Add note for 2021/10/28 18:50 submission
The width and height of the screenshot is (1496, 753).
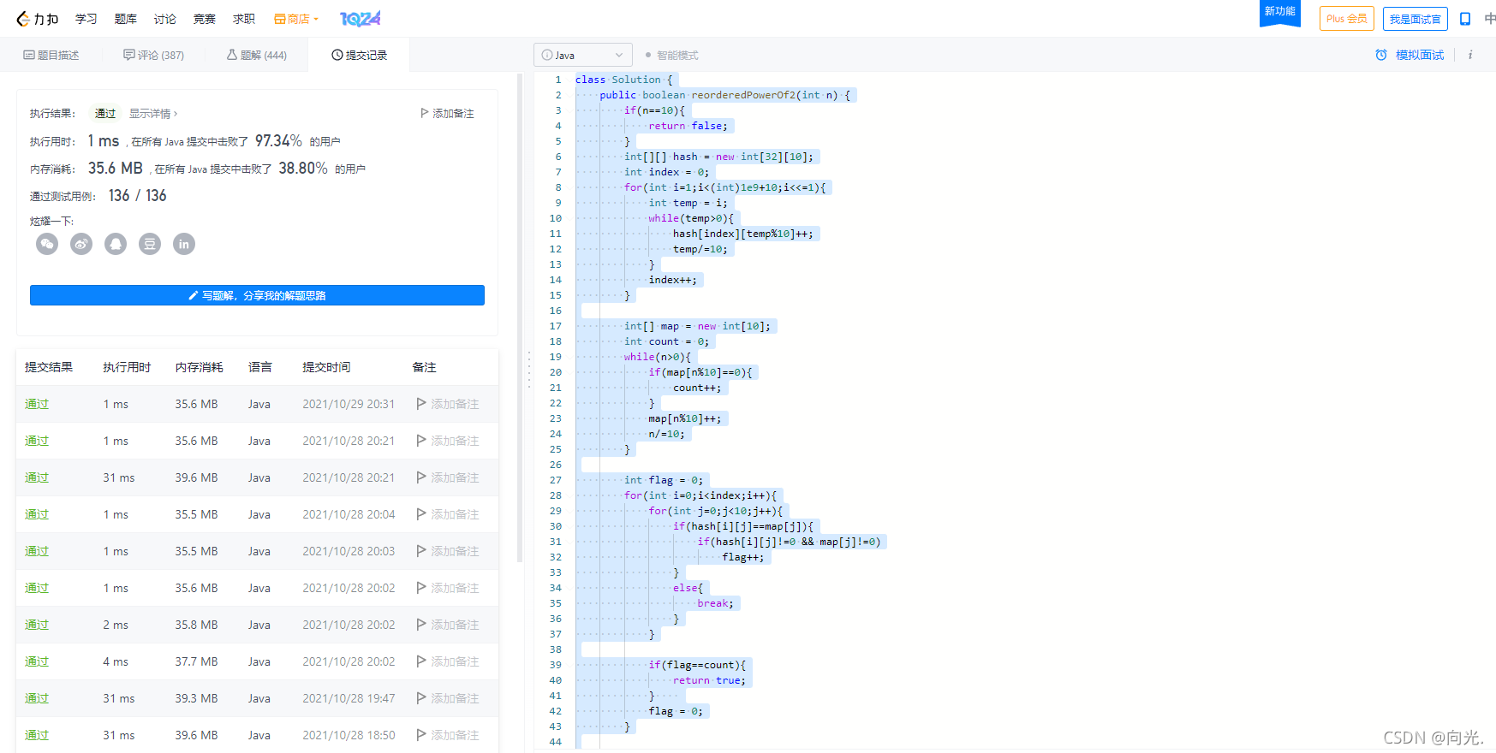tap(448, 735)
